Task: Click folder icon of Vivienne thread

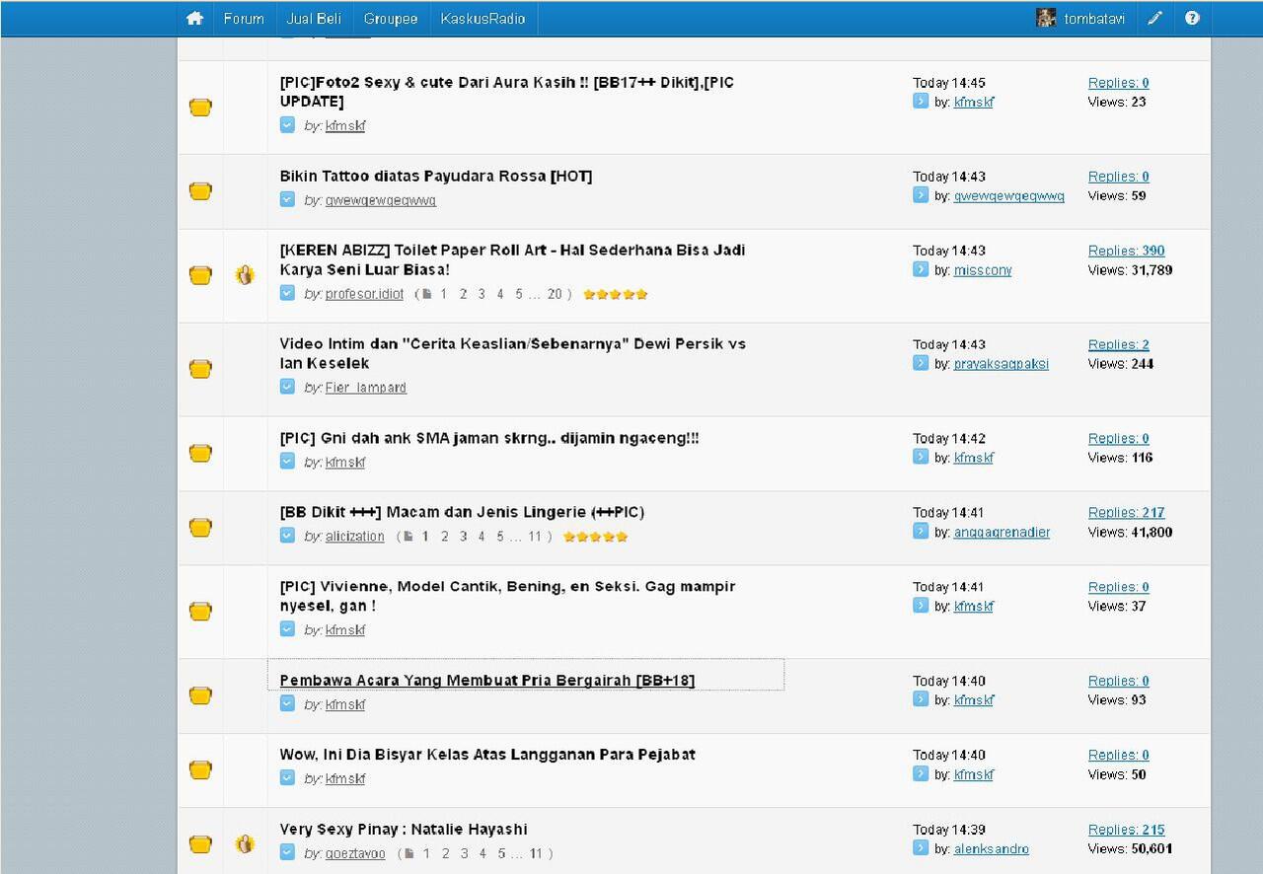Action: (x=200, y=611)
